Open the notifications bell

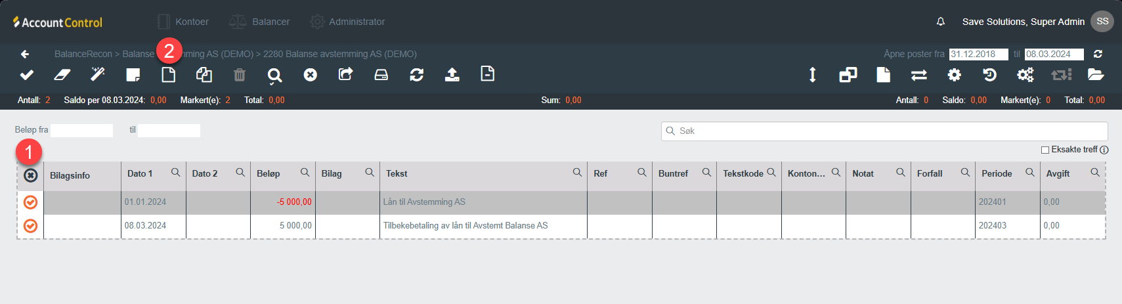(940, 22)
